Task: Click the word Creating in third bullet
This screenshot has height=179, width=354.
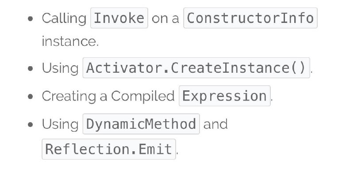Action: pyautogui.click(x=69, y=96)
